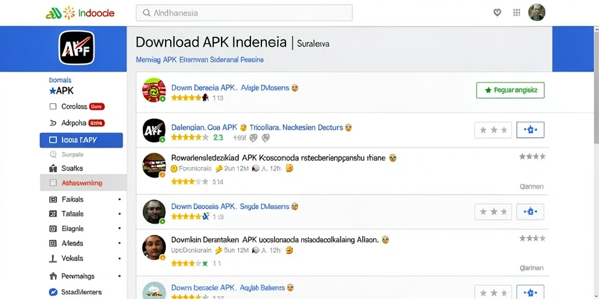
Task: Click the blue puzzle button in Diowm Deoceis row
Action: point(530,211)
